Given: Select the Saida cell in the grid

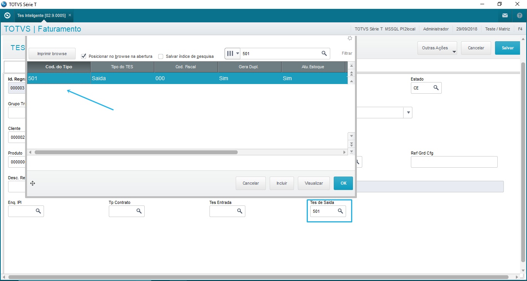Looking at the screenshot, I should click(122, 78).
